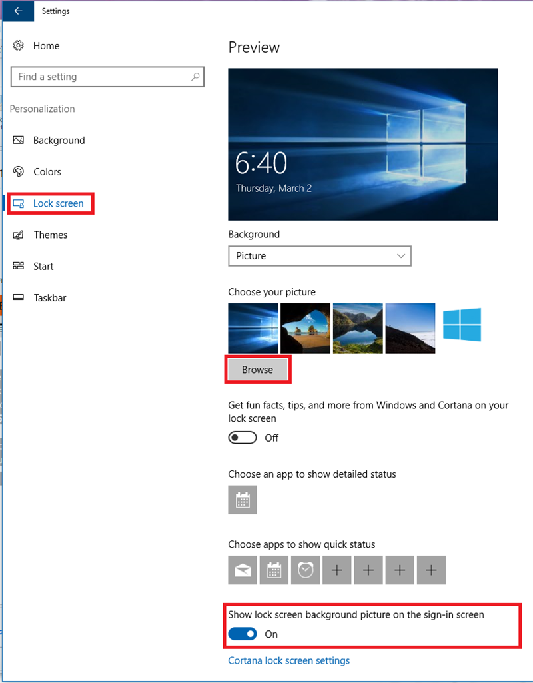
Task: Click the Find a setting search box
Action: (x=107, y=77)
